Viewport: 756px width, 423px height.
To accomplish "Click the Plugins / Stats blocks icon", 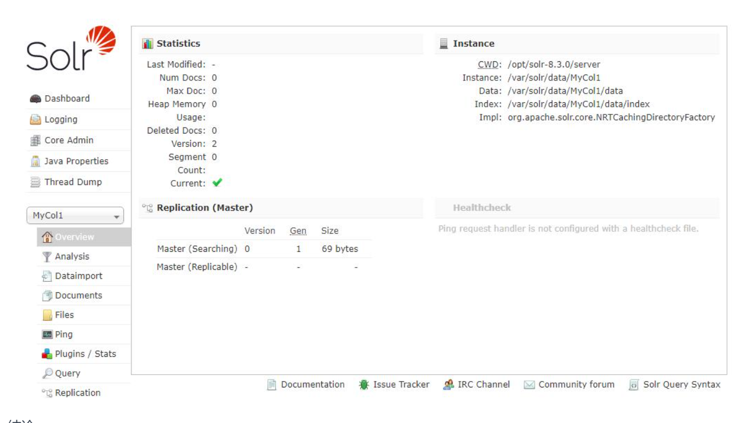I will click(x=47, y=354).
